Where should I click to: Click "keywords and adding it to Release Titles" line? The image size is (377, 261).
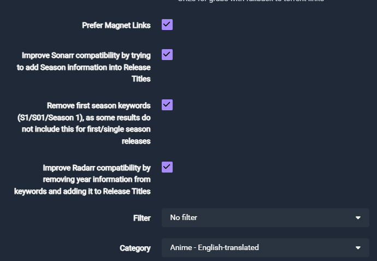pos(82,191)
